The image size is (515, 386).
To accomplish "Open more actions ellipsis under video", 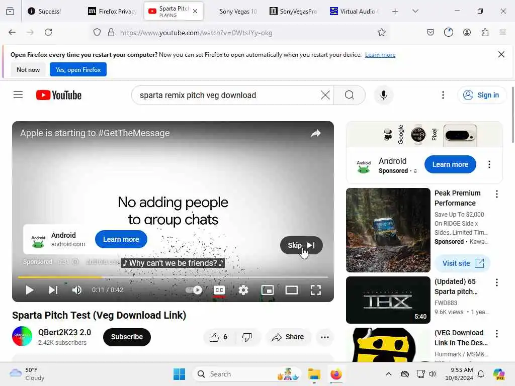I will pyautogui.click(x=325, y=337).
